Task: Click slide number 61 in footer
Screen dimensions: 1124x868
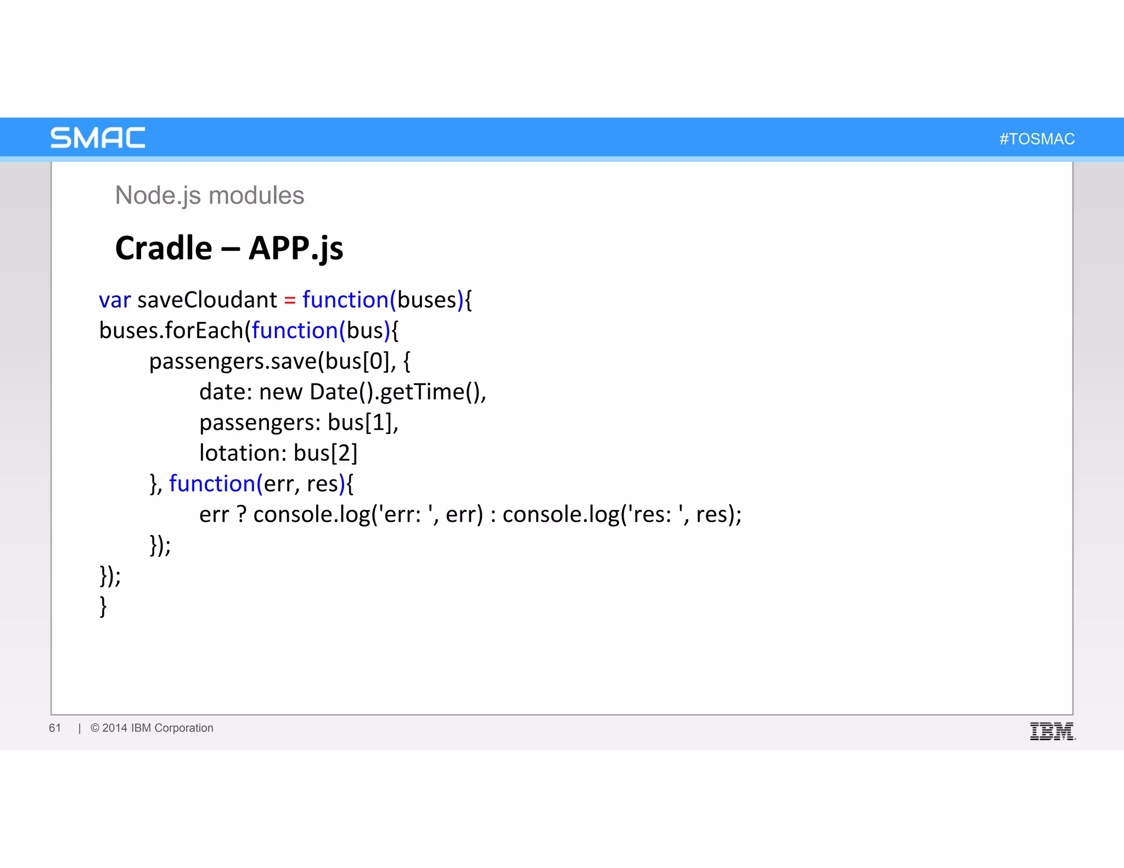Action: point(55,728)
